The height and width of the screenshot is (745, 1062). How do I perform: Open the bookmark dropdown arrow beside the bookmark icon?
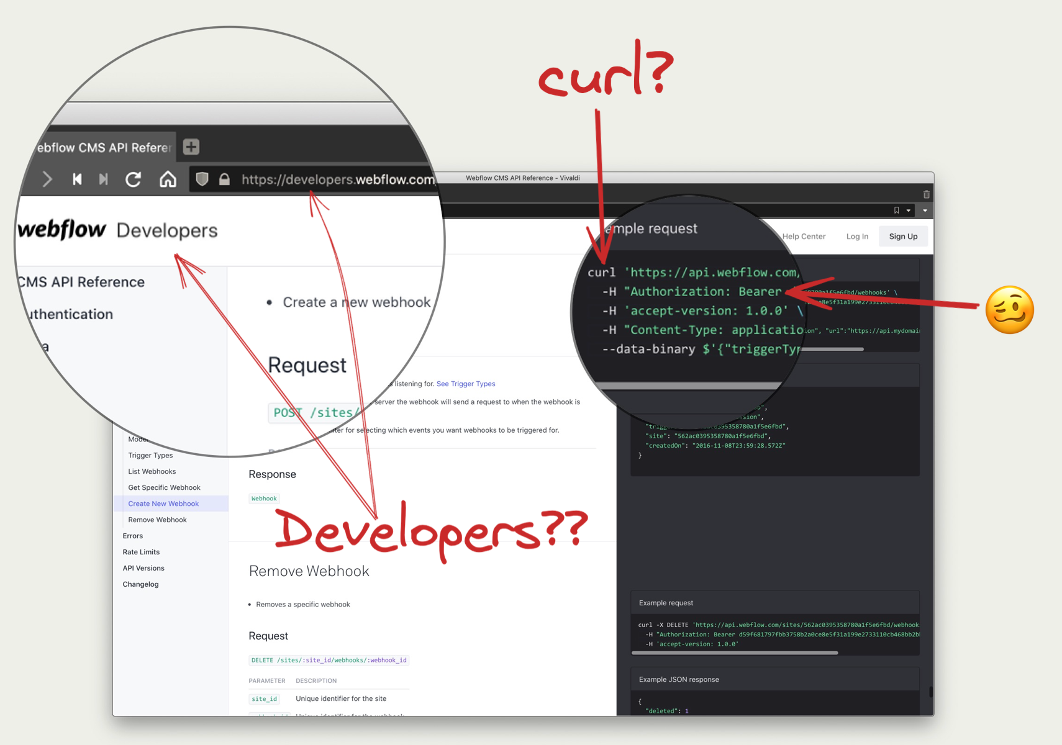click(x=909, y=210)
